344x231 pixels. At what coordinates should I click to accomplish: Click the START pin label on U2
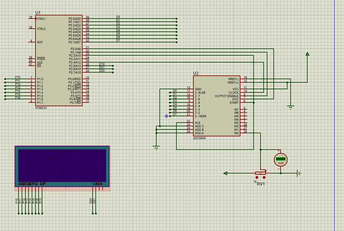tap(234, 103)
